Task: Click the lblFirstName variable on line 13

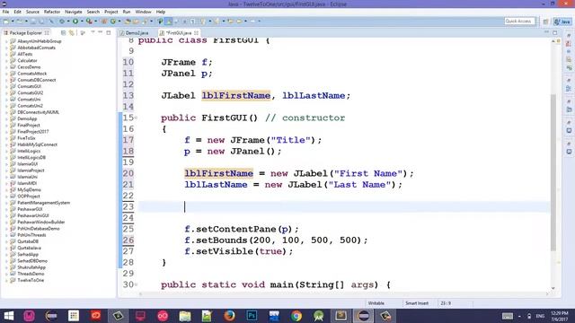Action: 235,96
